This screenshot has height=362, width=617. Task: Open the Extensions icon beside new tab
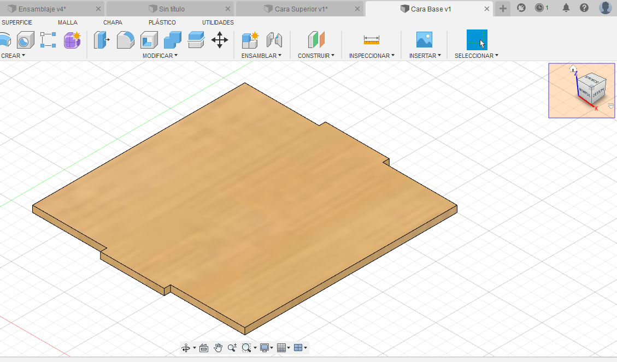(x=521, y=8)
